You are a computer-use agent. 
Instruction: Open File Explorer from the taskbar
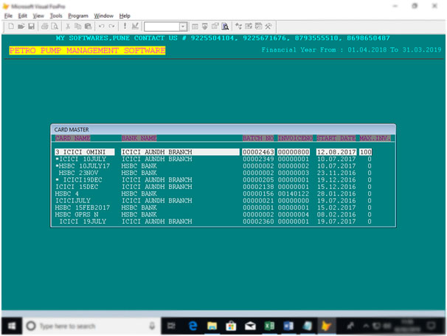coord(212,326)
